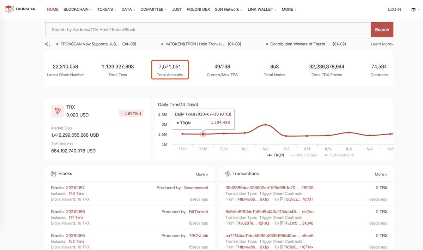Toggle Main Chain series in chart legend

(x=304, y=155)
